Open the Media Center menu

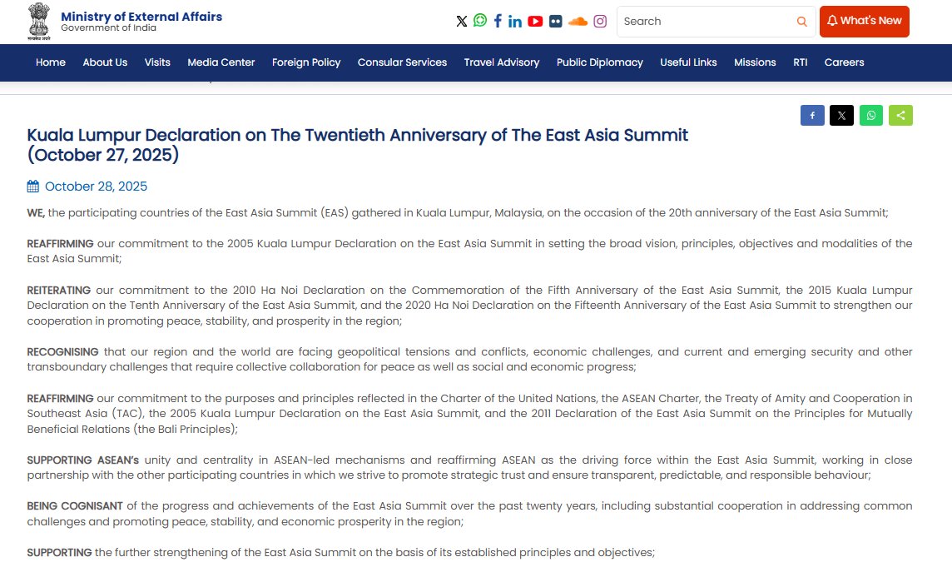click(221, 62)
